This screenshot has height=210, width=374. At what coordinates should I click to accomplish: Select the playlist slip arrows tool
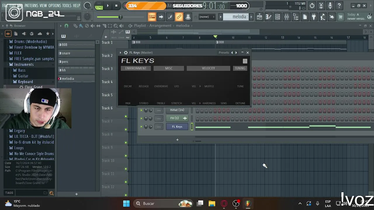[x=98, y=26]
